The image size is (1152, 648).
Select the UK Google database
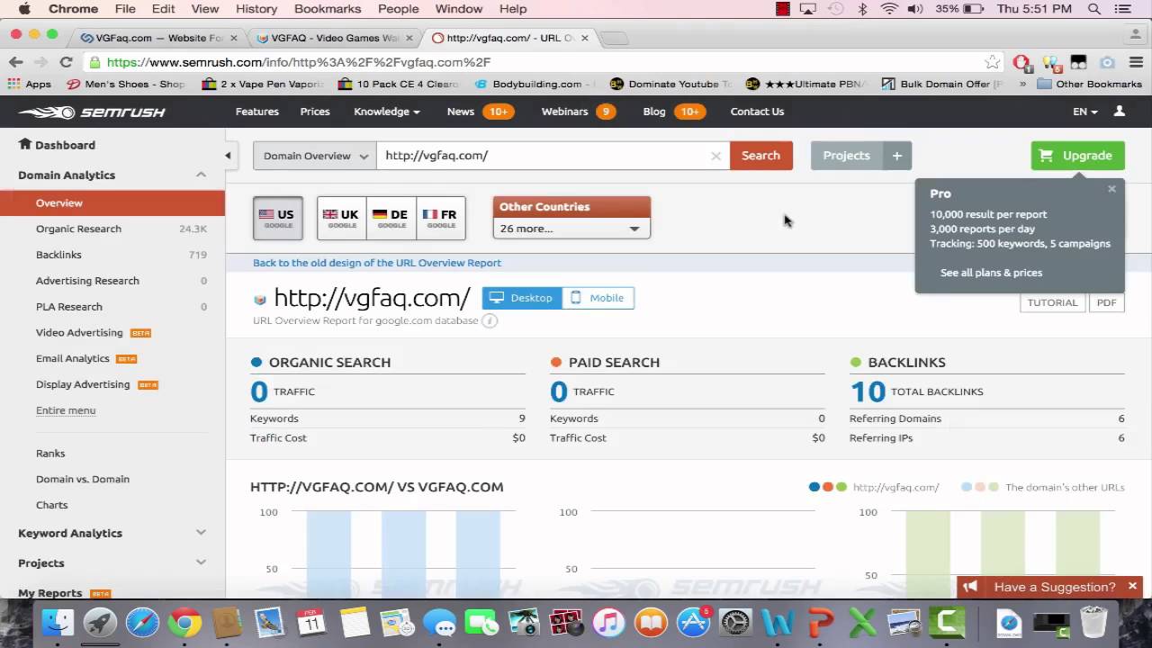(342, 218)
